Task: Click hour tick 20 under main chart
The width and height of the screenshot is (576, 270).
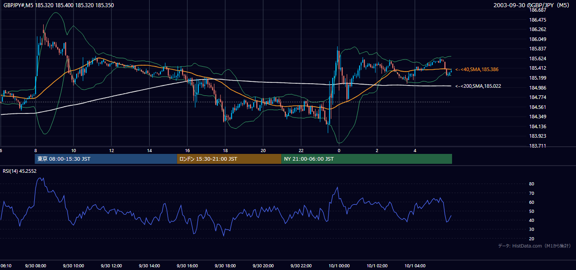Action: click(x=263, y=151)
